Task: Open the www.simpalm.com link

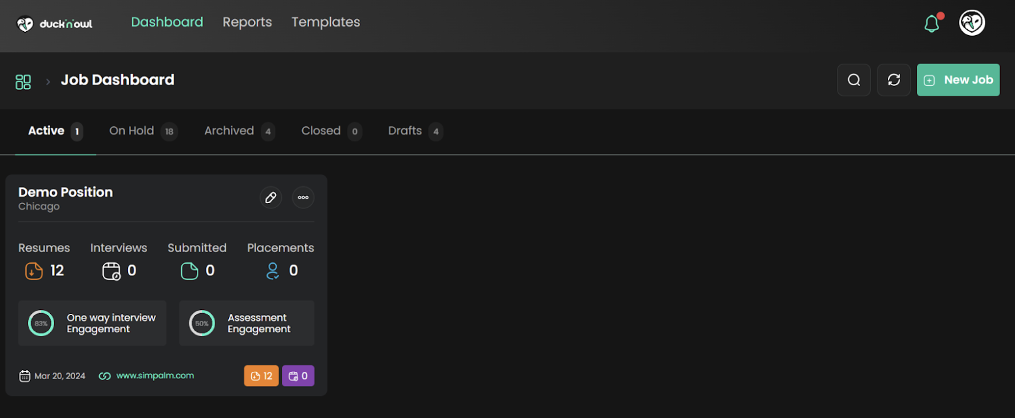Action: pyautogui.click(x=155, y=376)
